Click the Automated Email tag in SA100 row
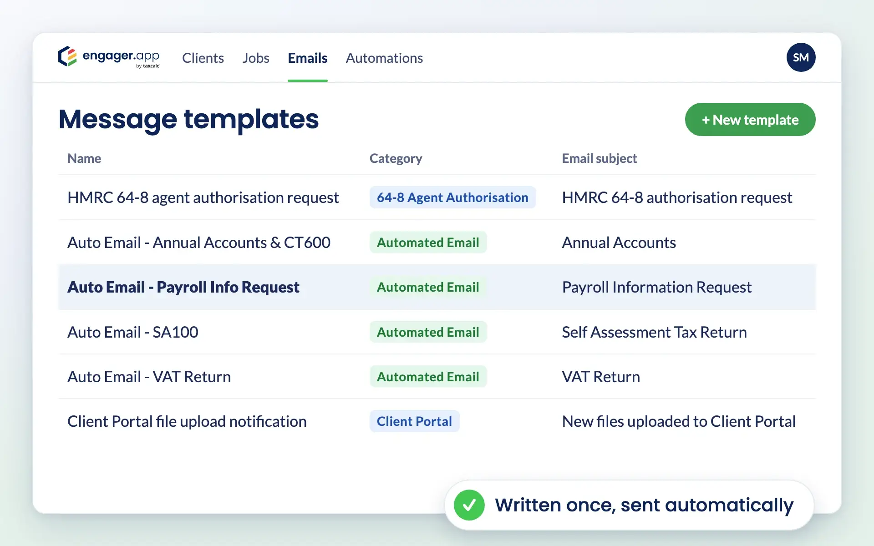 point(428,332)
